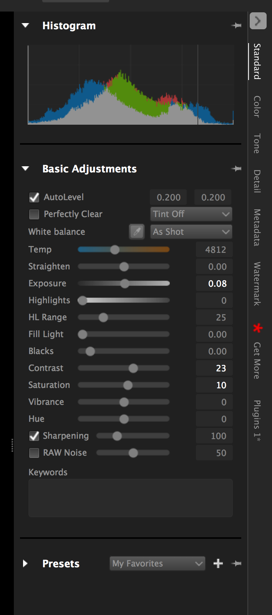Screen dimensions: 272x615
Task: Add a new preset with plus icon
Action: coord(218,564)
